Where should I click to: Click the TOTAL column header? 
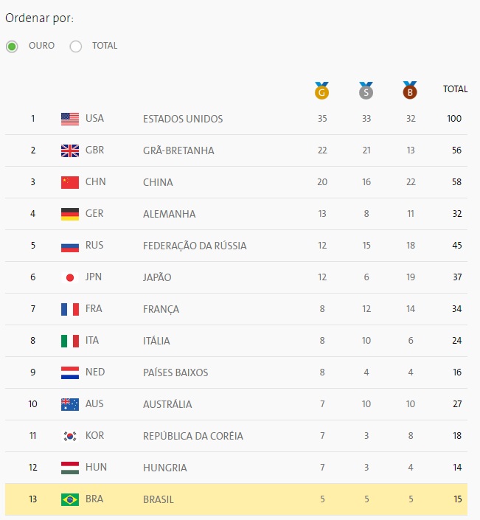(455, 89)
